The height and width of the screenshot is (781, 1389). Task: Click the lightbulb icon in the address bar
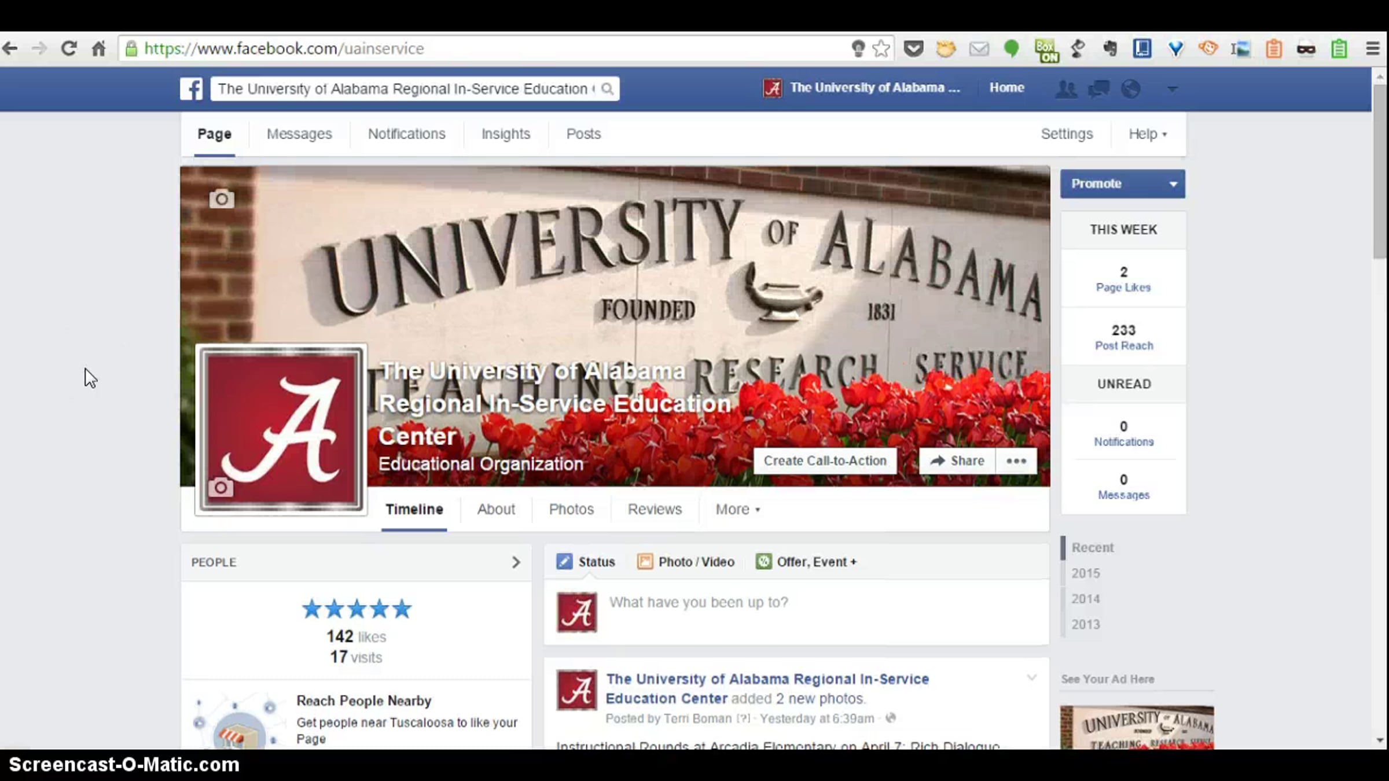(858, 49)
